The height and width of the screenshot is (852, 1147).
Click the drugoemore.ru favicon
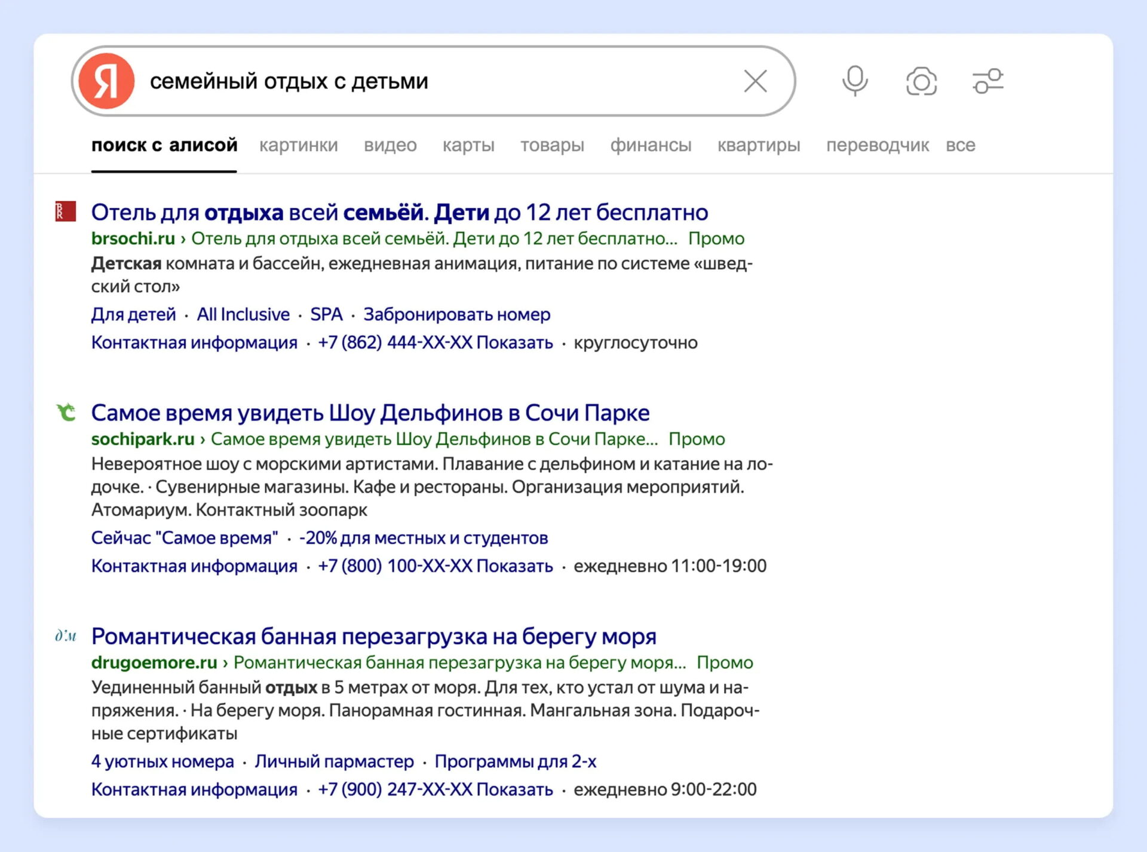point(66,636)
